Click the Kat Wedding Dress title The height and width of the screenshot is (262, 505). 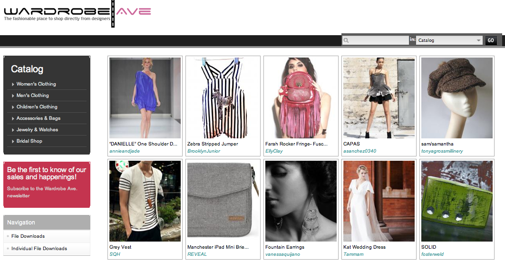(364, 247)
